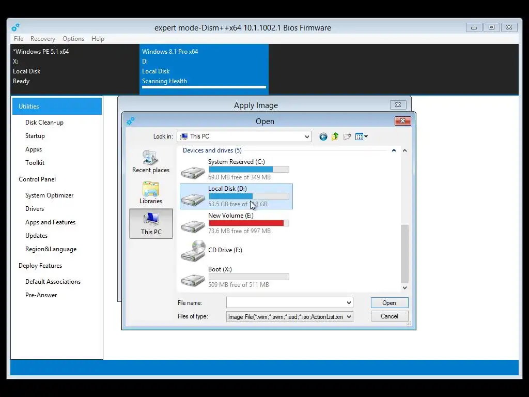The height and width of the screenshot is (397, 529).
Task: Click the '69.0 MB free of 349 MB' text
Action: coord(239,177)
